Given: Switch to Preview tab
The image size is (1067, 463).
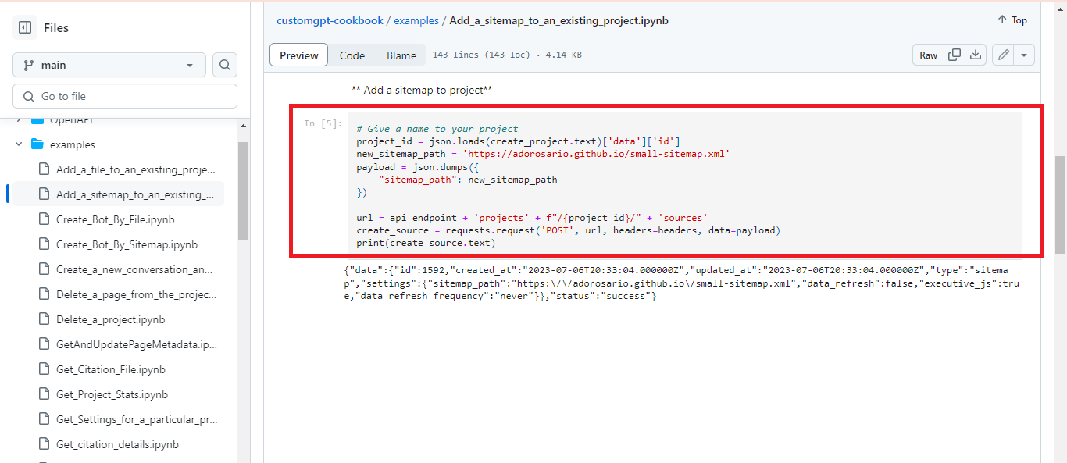Looking at the screenshot, I should [299, 55].
